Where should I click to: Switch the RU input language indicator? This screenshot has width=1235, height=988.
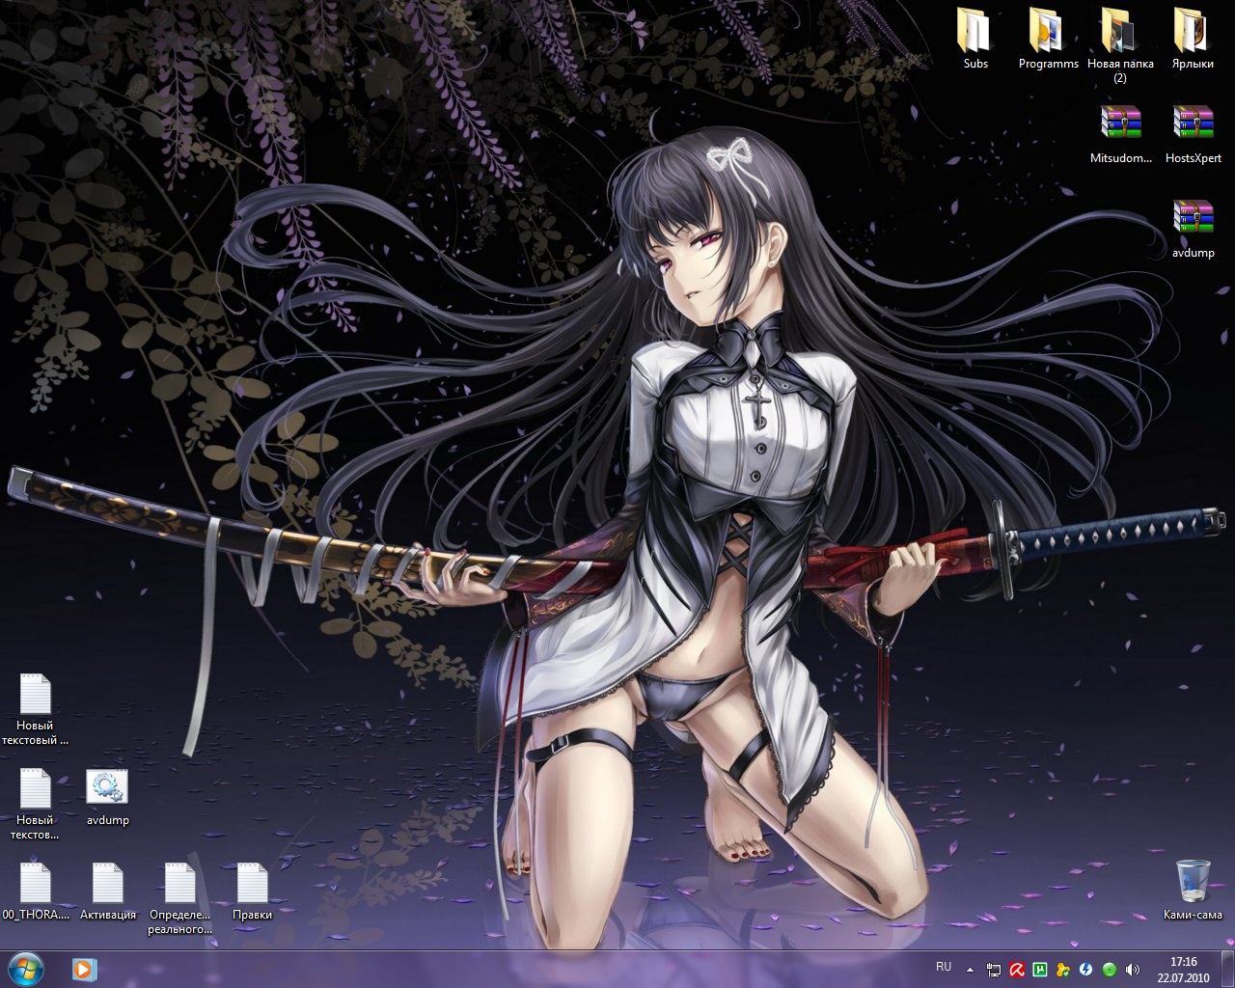[x=944, y=967]
